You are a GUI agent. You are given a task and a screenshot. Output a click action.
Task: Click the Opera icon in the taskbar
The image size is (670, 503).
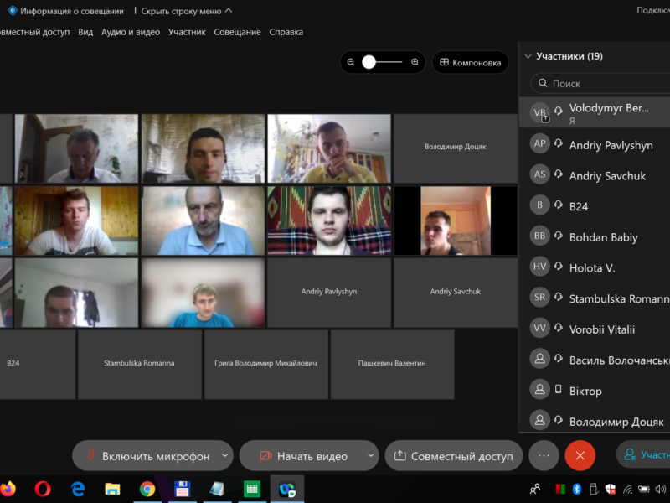click(43, 488)
